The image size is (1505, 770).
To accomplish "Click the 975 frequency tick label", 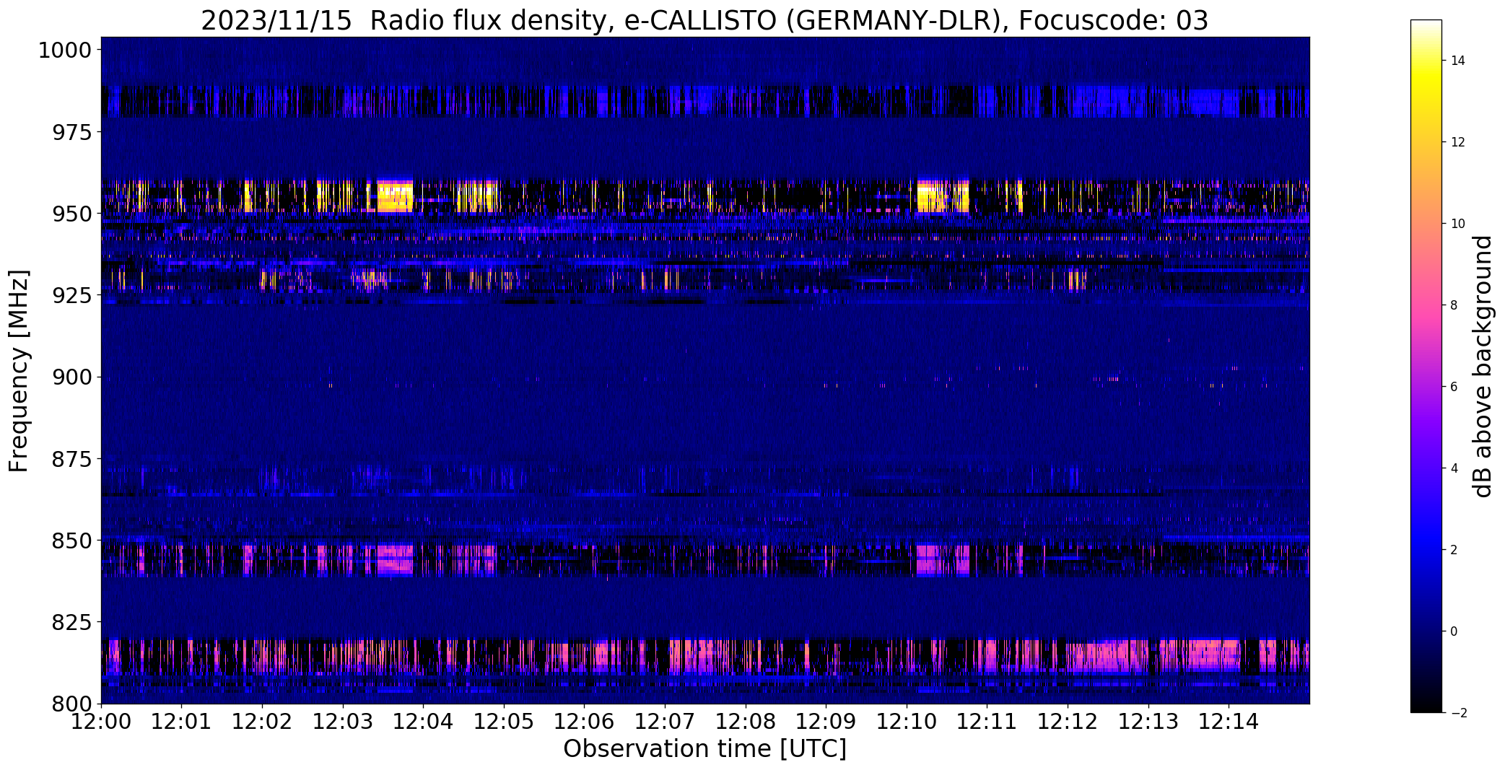I will pyautogui.click(x=71, y=132).
